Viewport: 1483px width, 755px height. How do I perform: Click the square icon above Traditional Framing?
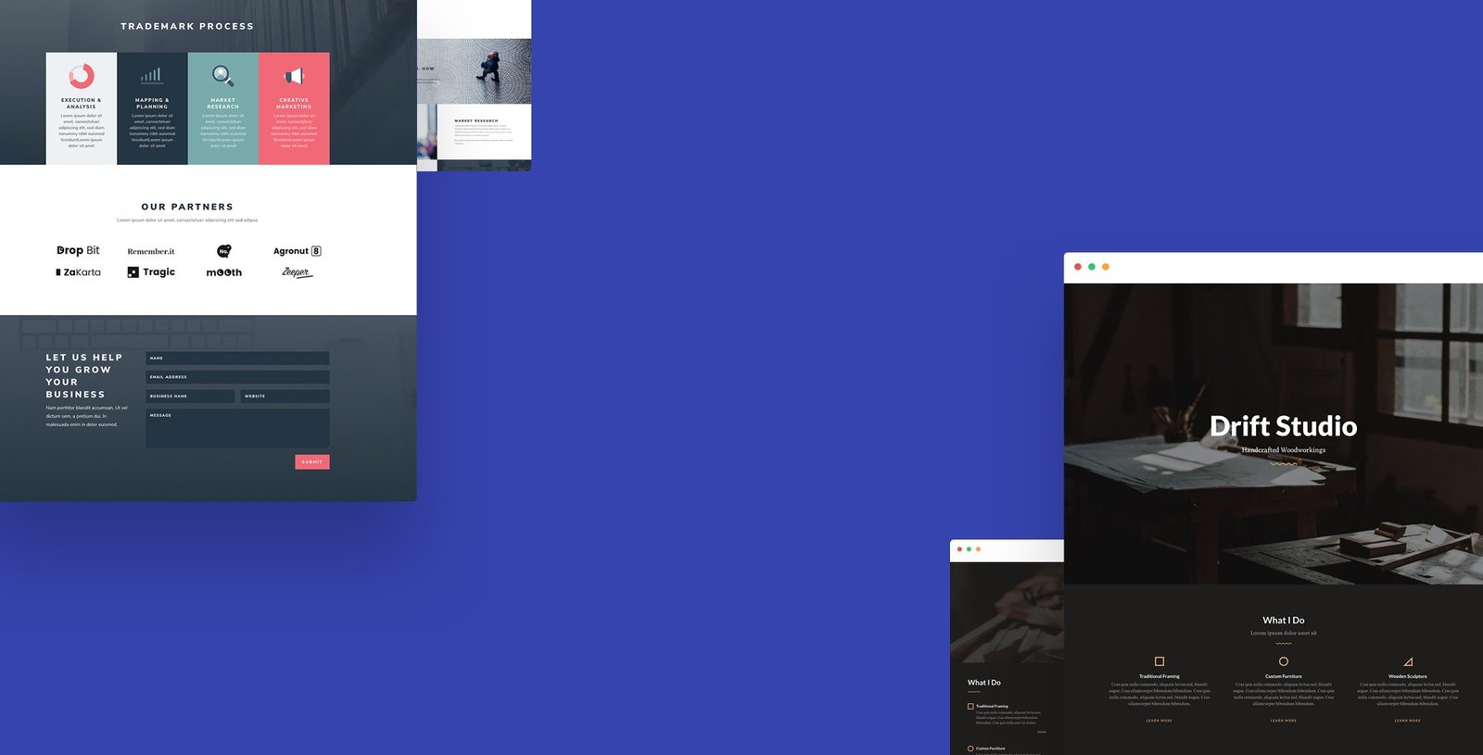click(x=1159, y=661)
